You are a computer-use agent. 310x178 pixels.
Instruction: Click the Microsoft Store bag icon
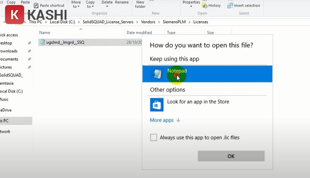pyautogui.click(x=157, y=105)
